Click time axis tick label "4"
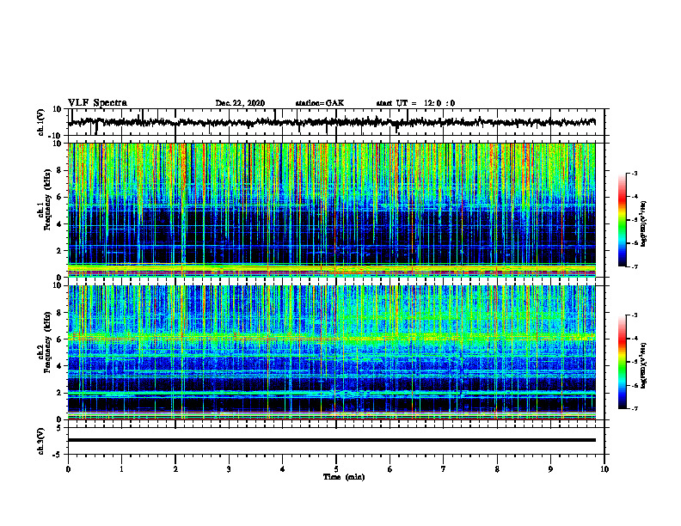681x526 pixels. (x=283, y=469)
